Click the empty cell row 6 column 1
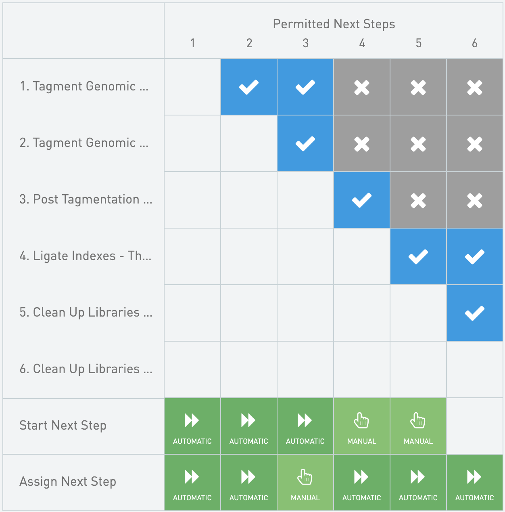The height and width of the screenshot is (512, 505). tap(192, 370)
